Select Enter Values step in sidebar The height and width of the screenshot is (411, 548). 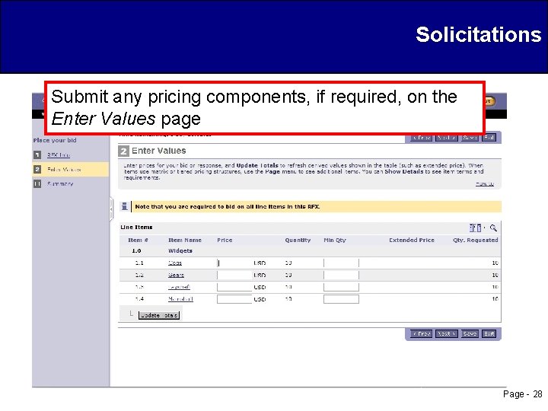[x=64, y=170]
